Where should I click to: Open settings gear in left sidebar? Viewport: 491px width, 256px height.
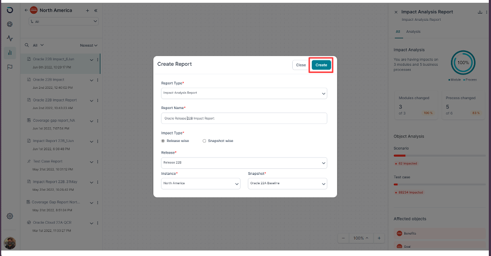10,216
